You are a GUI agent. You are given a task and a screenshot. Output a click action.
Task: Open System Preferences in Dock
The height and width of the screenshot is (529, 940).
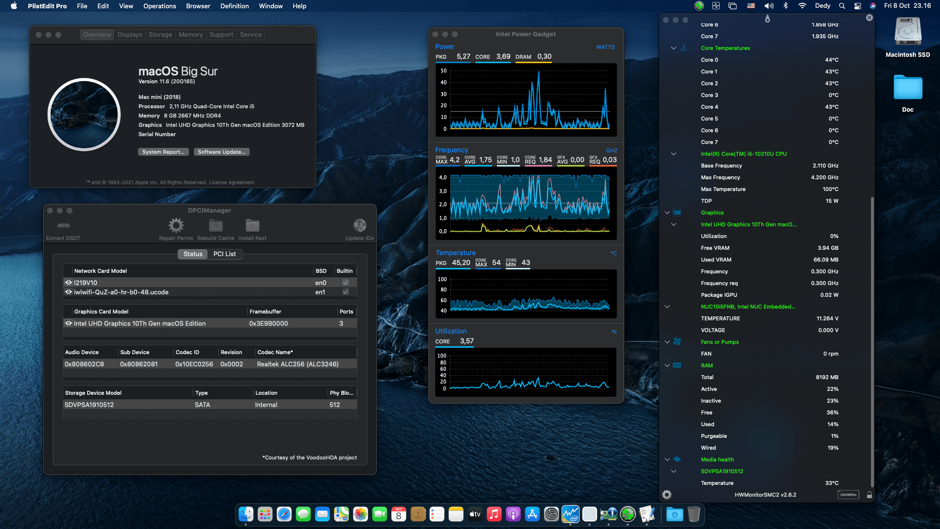coord(551,514)
